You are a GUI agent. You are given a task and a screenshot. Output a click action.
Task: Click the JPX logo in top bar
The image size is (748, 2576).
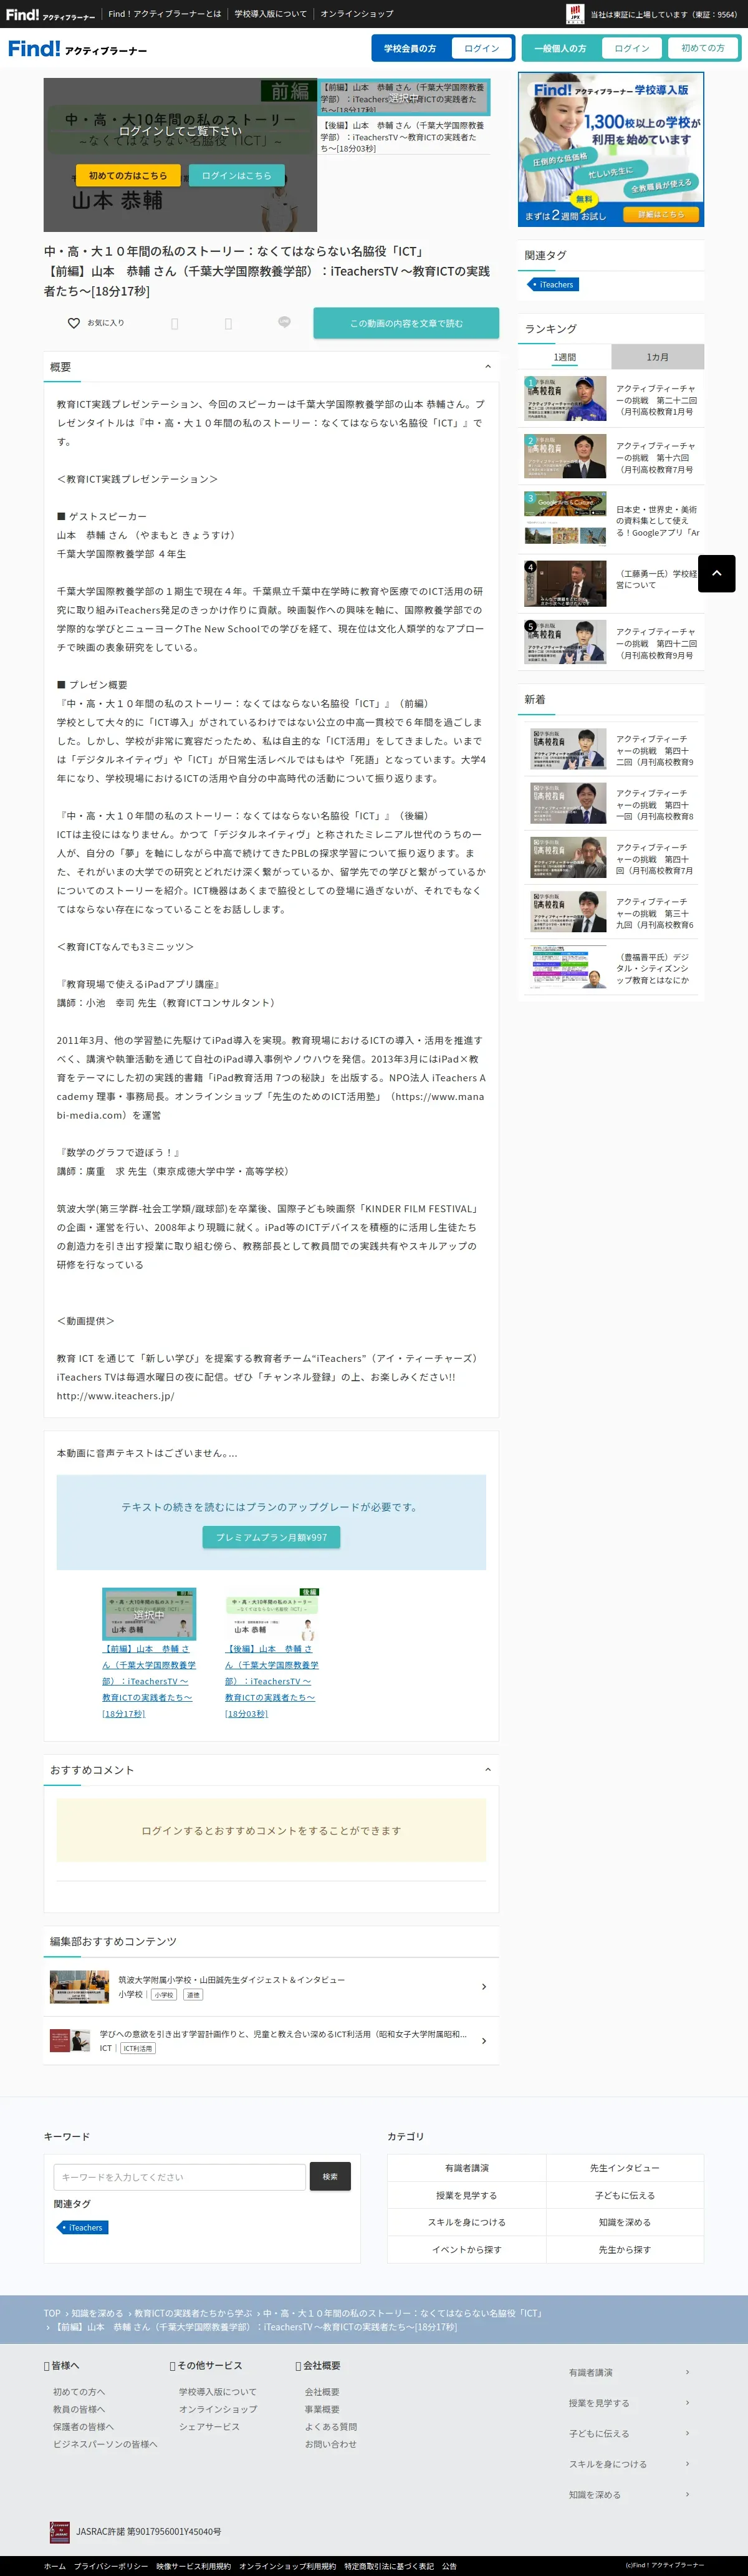[575, 14]
